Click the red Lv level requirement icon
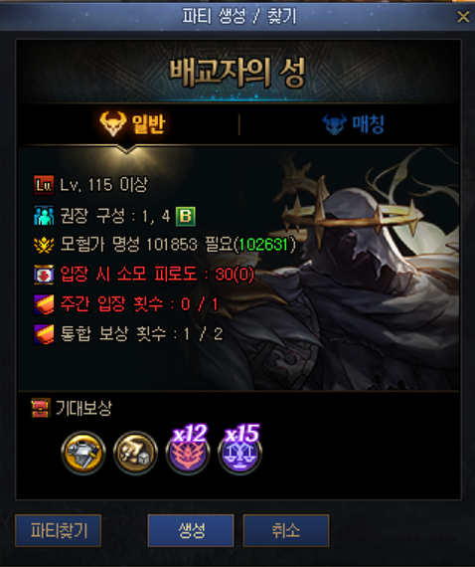This screenshot has height=567, width=475. [x=44, y=185]
